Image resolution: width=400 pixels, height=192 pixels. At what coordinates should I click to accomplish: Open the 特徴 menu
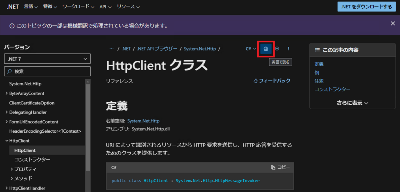coord(50,7)
